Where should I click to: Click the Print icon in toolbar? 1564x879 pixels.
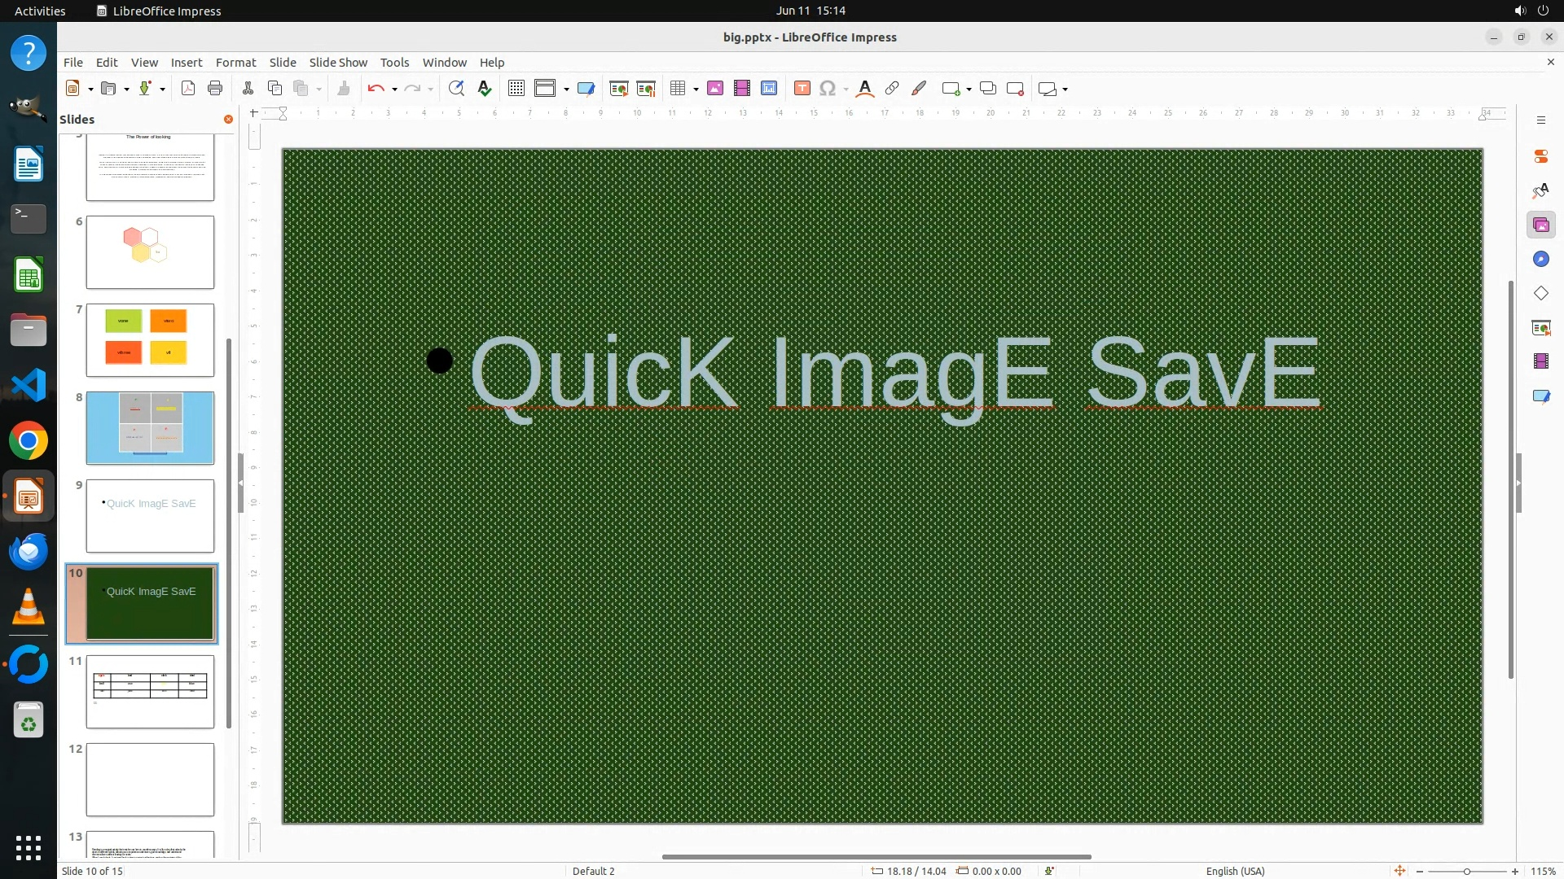pyautogui.click(x=215, y=89)
